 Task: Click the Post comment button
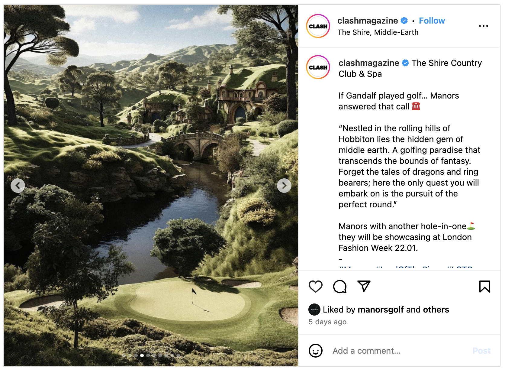[x=481, y=351]
